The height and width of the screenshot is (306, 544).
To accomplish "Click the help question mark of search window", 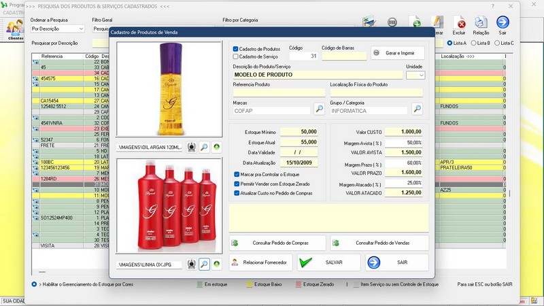I will click(x=492, y=6).
